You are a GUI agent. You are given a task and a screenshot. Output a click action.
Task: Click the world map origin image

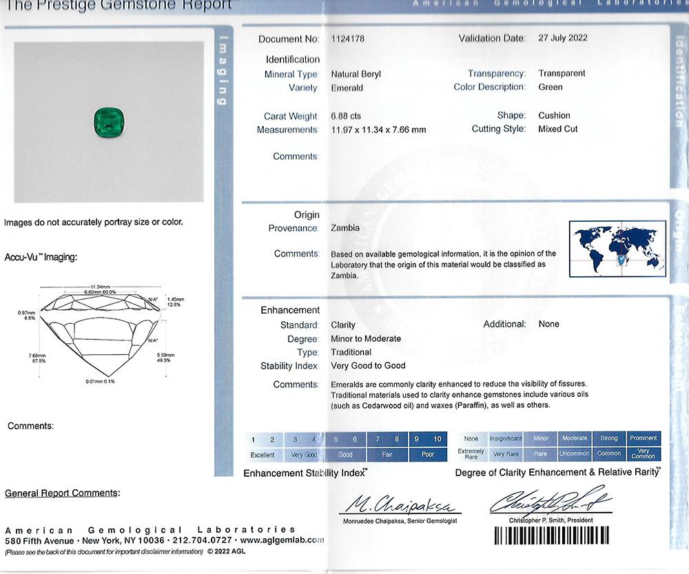pyautogui.click(x=617, y=249)
